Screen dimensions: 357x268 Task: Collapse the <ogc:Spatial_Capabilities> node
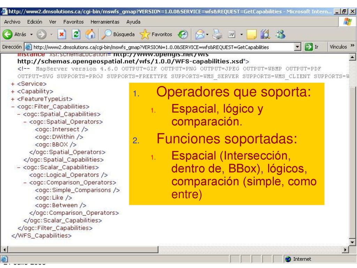pyautogui.click(x=19, y=114)
